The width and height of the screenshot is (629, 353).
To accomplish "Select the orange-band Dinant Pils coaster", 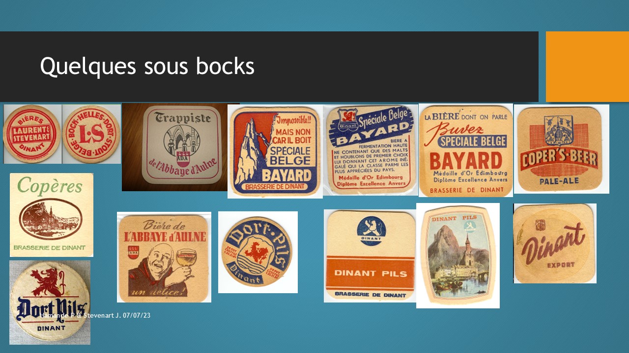I will point(370,256).
